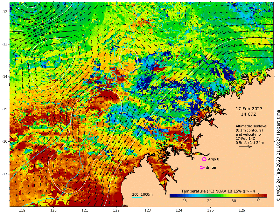Click the 'Altimetric sealevel' text line
Viewport: 280px width, 216px height.
point(251,126)
